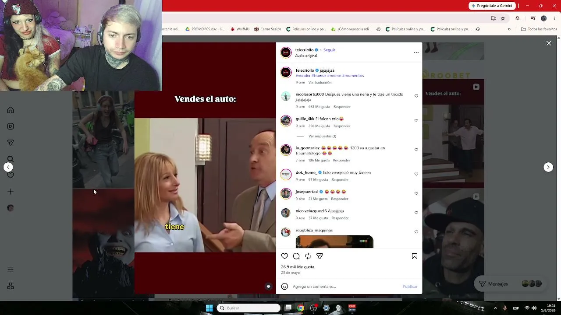This screenshot has height=315, width=561.
Task: Like dot._home_'s comment
Action: 416,174
